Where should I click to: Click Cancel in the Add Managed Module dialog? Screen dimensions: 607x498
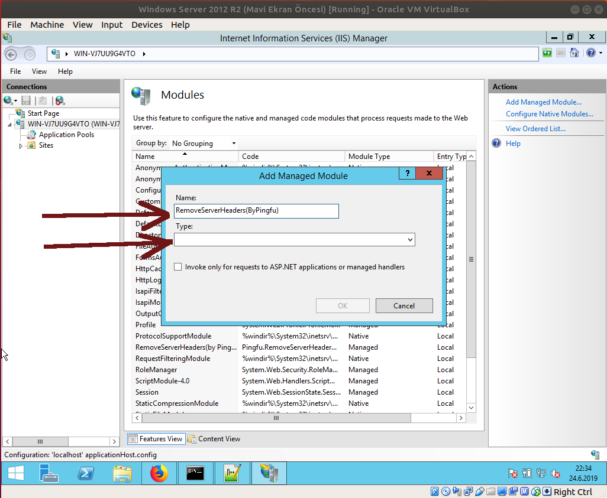[404, 306]
